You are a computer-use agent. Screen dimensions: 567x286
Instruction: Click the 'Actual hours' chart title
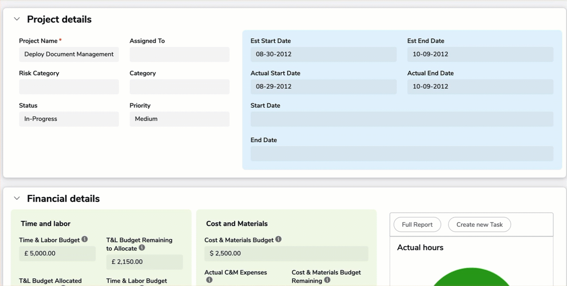tap(420, 247)
